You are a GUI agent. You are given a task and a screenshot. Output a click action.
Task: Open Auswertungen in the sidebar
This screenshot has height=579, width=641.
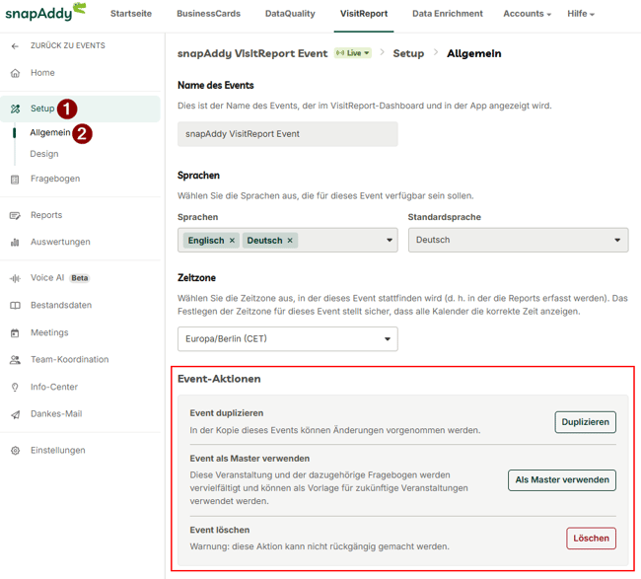click(x=60, y=242)
